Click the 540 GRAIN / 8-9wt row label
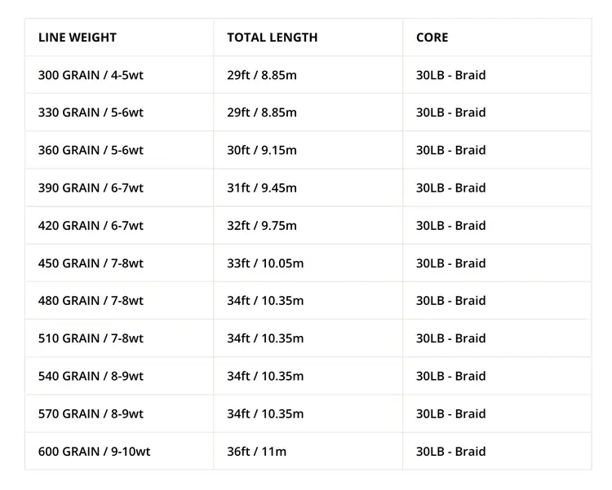This screenshot has height=490, width=612. point(91,376)
